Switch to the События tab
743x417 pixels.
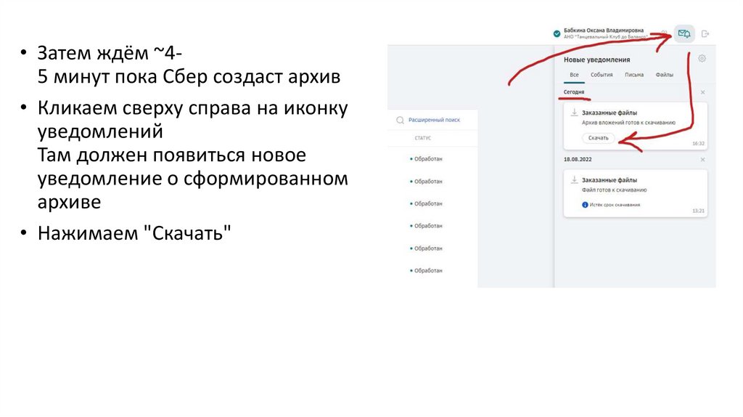602,75
